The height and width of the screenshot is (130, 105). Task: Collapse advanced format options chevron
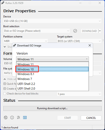point(5,79)
